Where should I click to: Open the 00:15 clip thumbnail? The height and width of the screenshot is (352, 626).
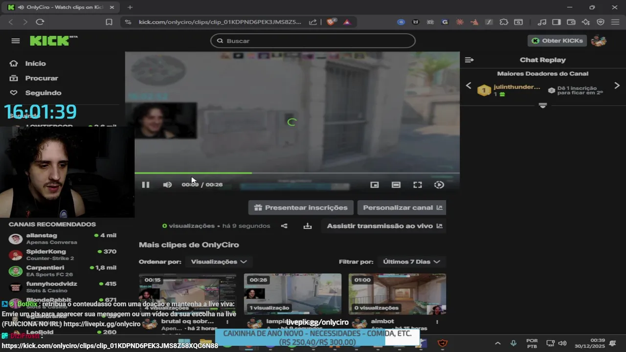pyautogui.click(x=188, y=294)
